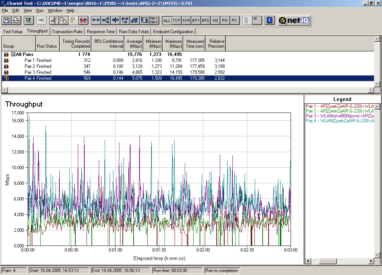Image resolution: width=382 pixels, height=275 pixels.
Task: Click the Pair 1 Pair 2 toolbar button
Action: coord(154,20)
